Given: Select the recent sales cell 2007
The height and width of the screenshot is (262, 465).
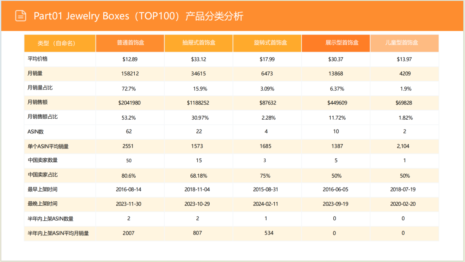Looking at the screenshot, I should click(x=128, y=233).
